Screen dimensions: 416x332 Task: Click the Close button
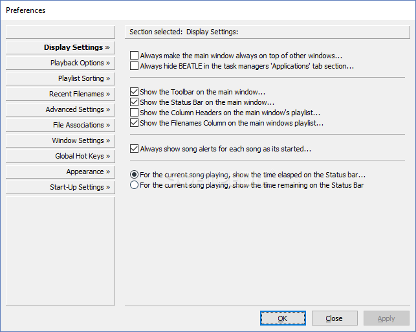coord(334,318)
